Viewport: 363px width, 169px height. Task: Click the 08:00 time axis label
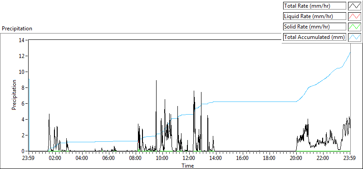pos(136,159)
